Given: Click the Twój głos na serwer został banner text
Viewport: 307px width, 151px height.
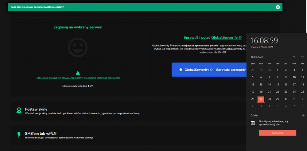Looking at the screenshot, I should pos(37,7).
